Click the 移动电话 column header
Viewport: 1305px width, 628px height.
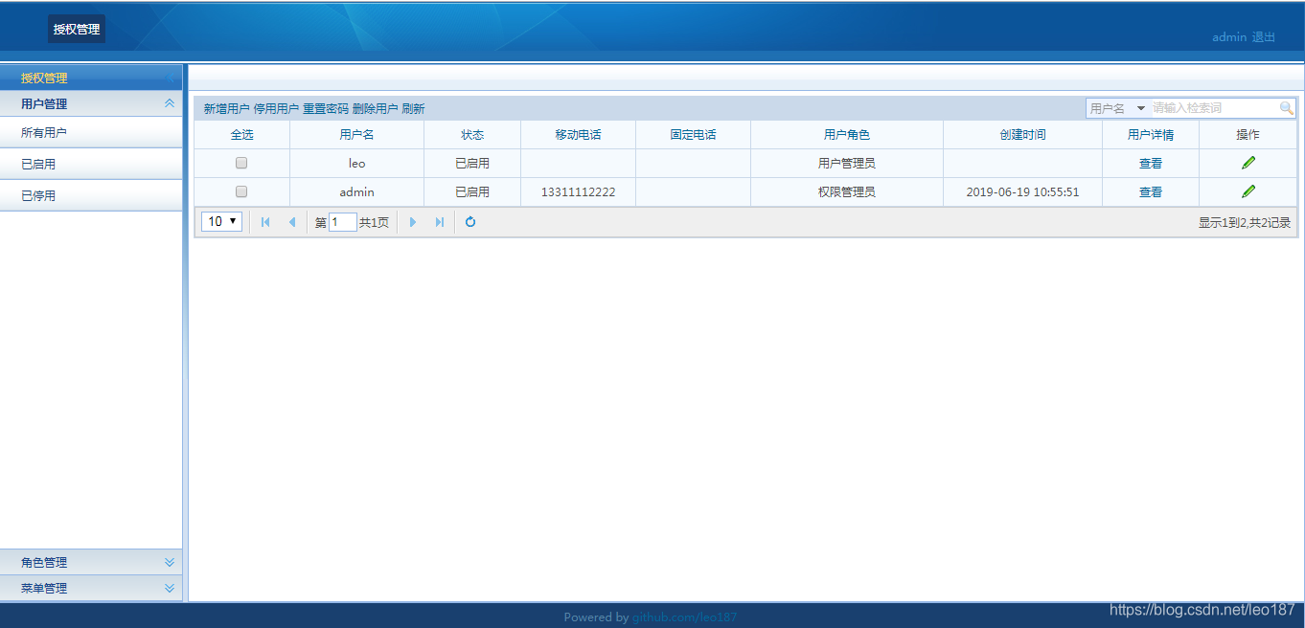point(578,135)
